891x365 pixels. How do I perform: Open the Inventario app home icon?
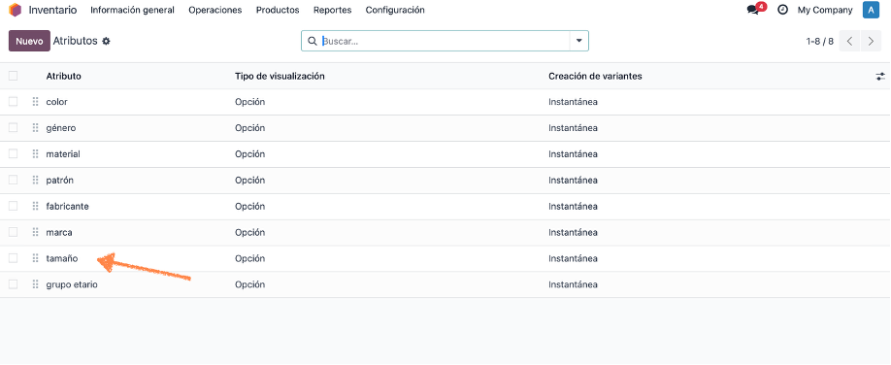tap(16, 10)
